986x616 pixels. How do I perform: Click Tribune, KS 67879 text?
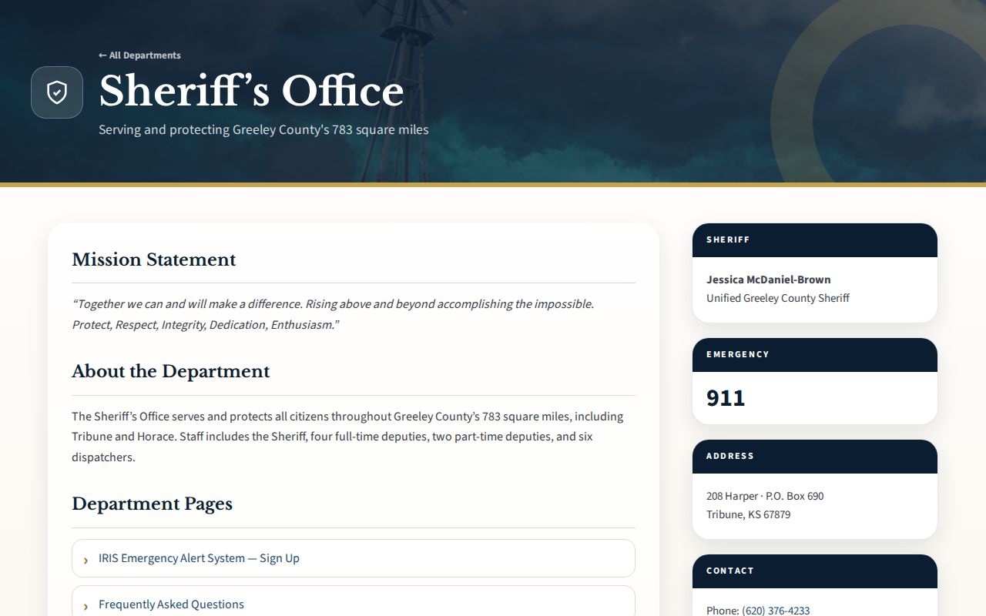coord(748,514)
